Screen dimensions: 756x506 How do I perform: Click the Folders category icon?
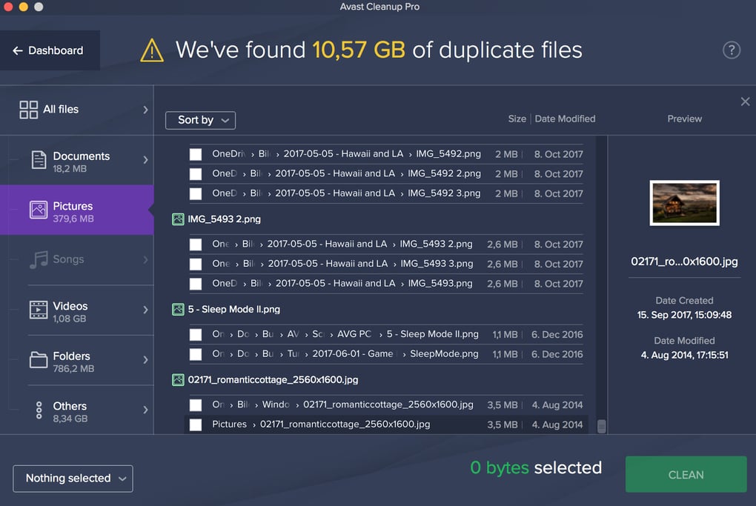click(39, 361)
